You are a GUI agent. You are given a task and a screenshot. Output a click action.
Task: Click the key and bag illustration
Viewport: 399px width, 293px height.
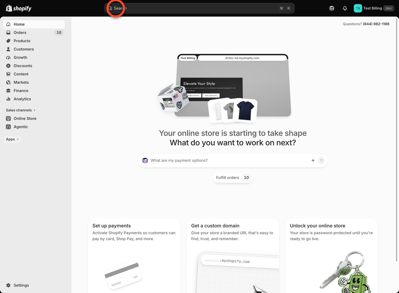click(x=345, y=272)
